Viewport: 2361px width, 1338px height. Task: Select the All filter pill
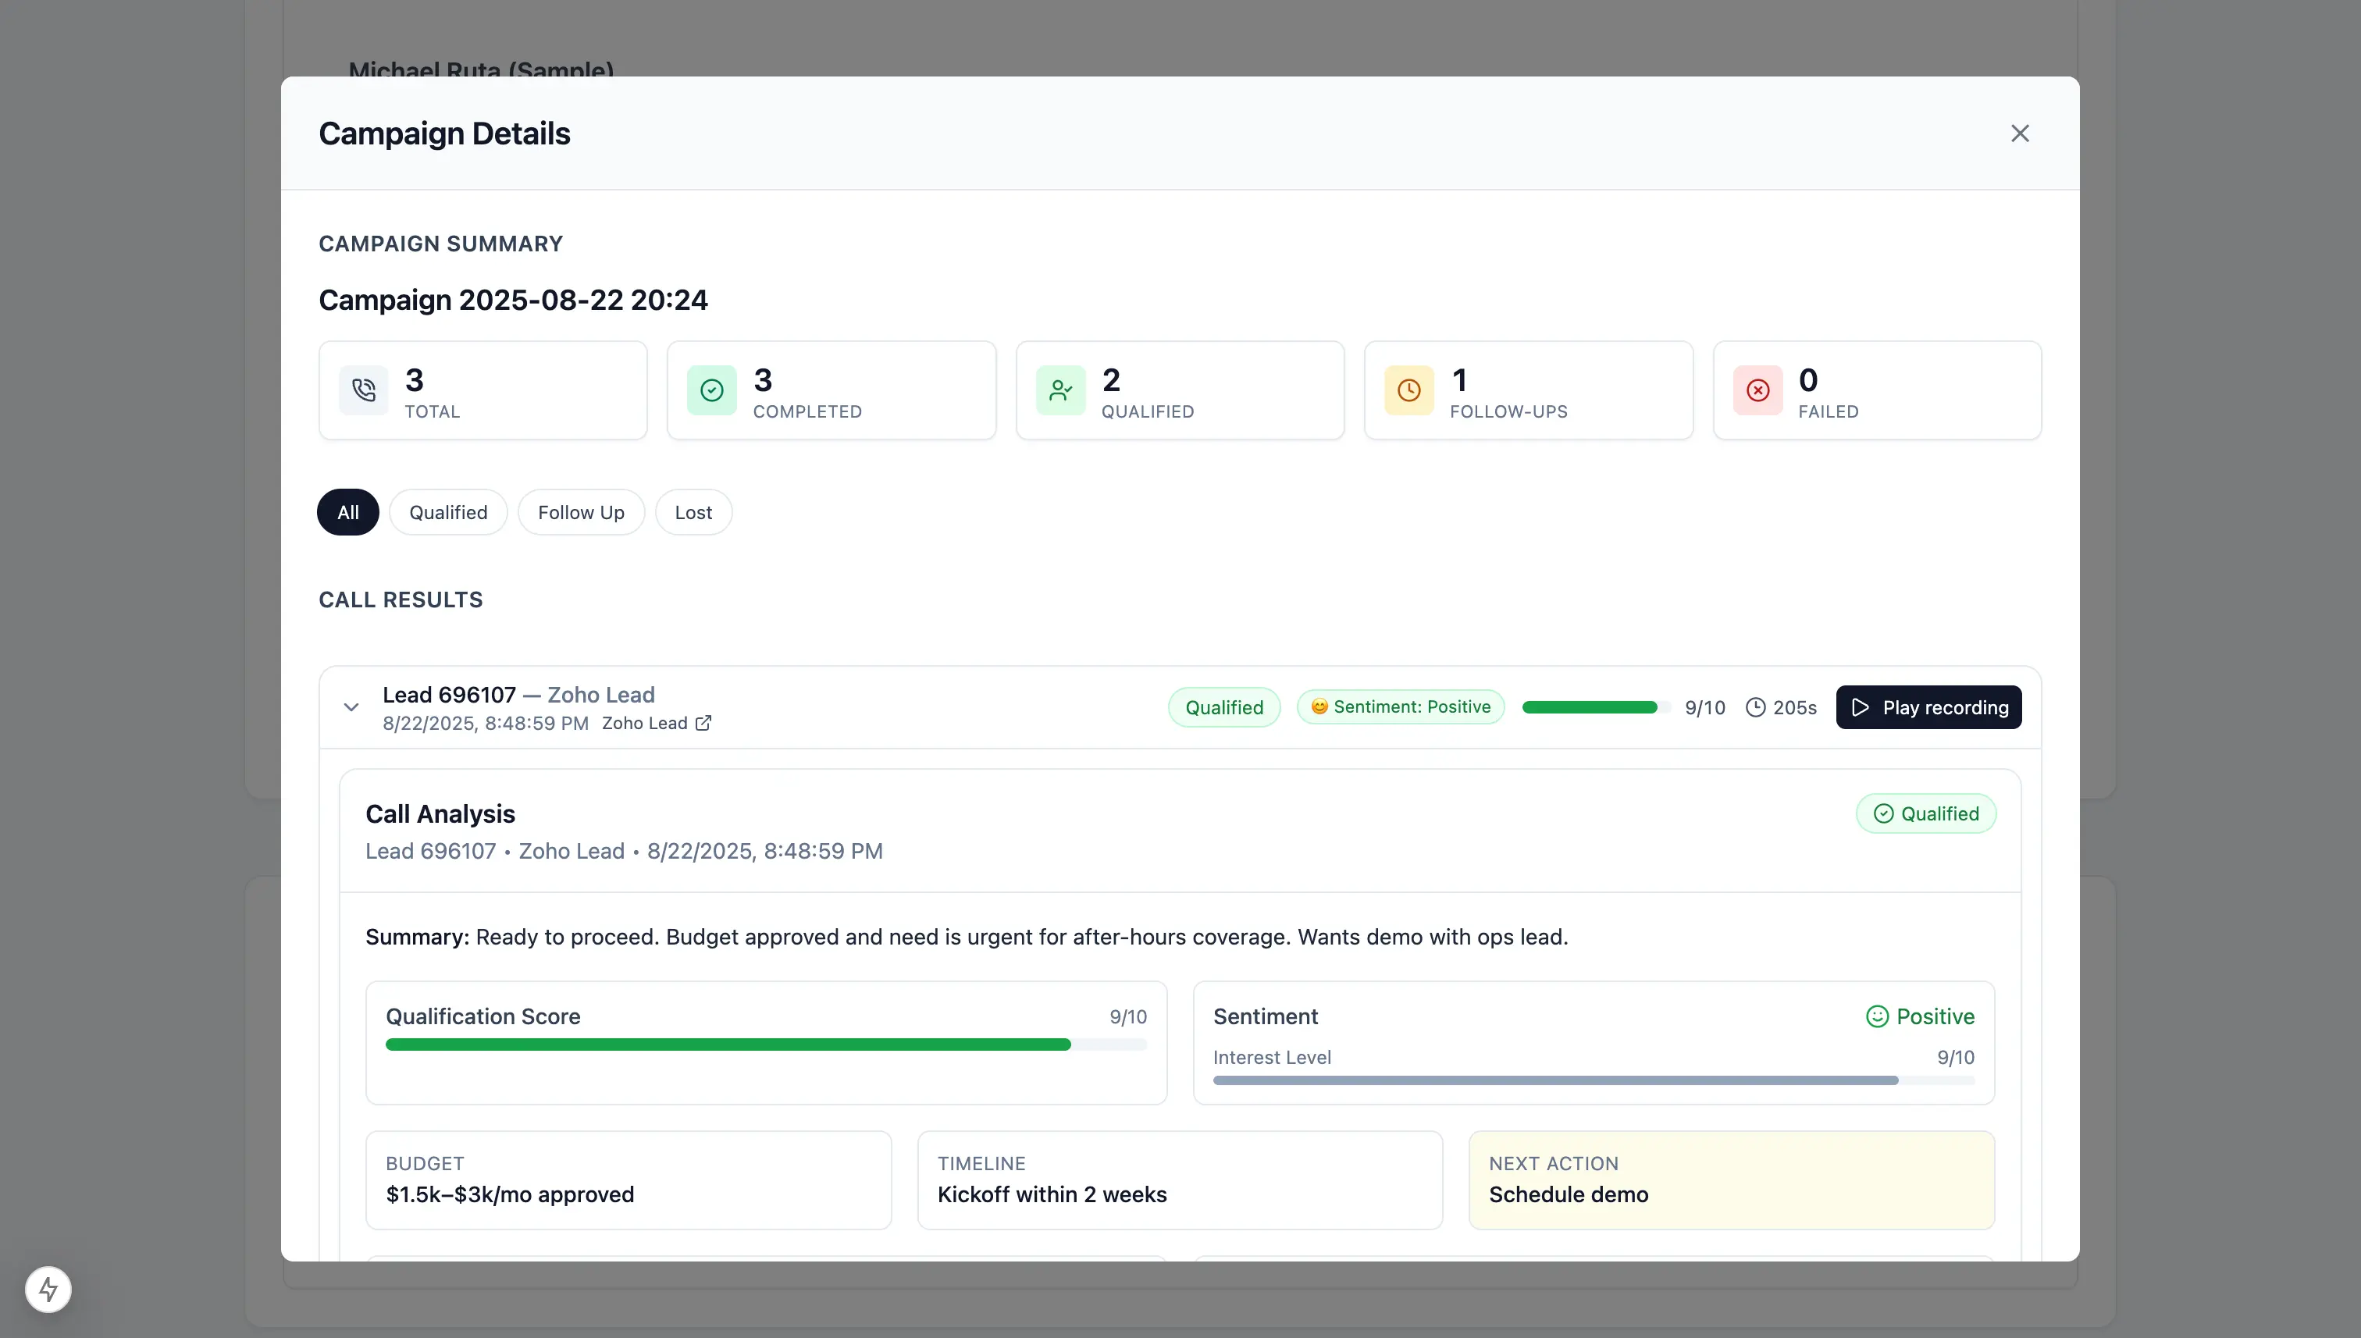(347, 513)
